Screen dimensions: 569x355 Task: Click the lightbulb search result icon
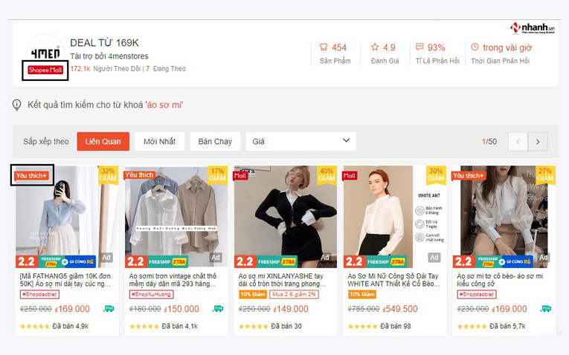16,105
